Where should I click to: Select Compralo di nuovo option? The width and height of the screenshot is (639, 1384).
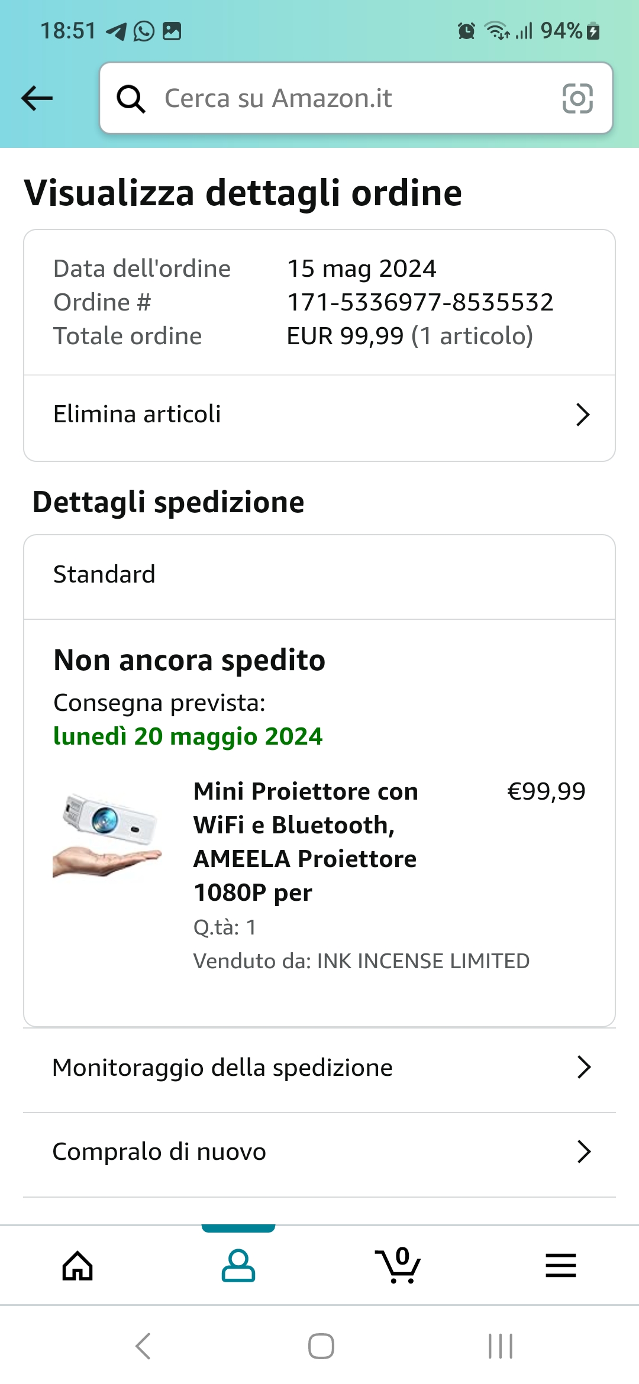pos(159,1152)
